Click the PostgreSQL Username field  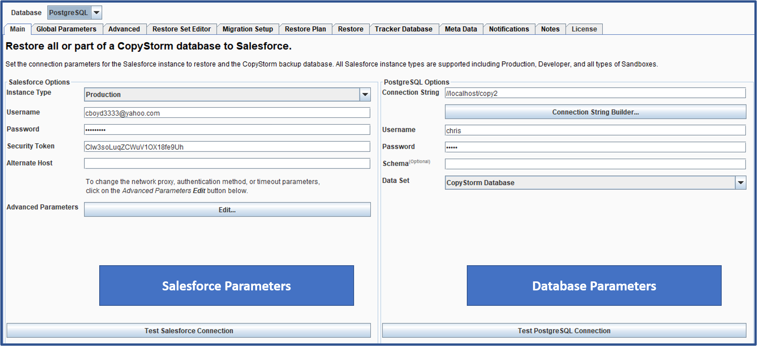click(595, 130)
